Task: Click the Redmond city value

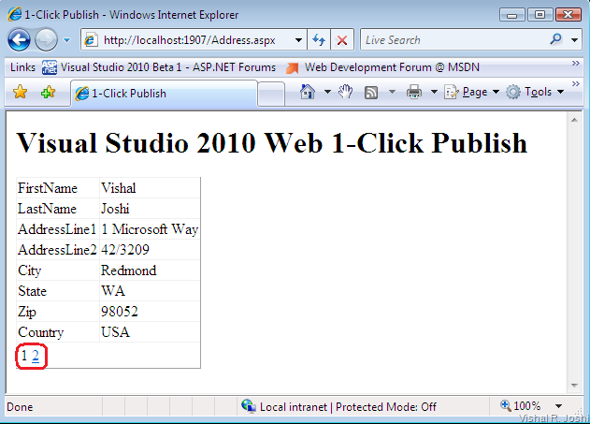Action: (x=128, y=270)
